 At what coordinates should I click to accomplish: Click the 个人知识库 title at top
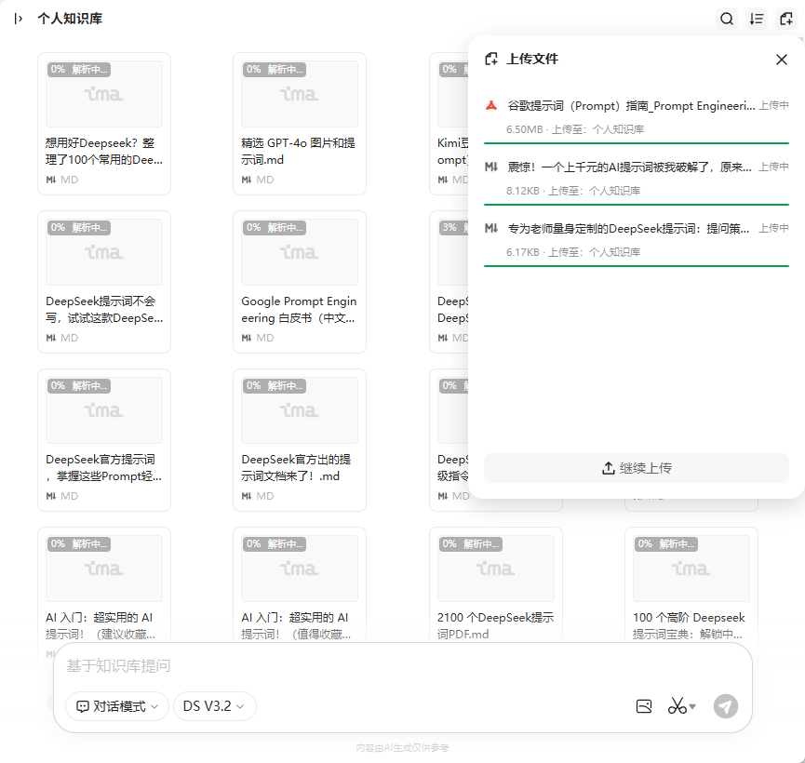(x=70, y=19)
